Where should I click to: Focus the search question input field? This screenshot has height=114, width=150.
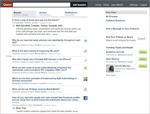42,5
